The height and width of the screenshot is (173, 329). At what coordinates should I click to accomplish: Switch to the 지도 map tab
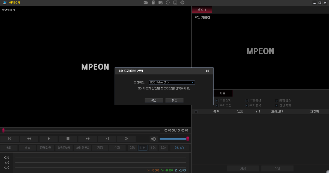[223, 93]
